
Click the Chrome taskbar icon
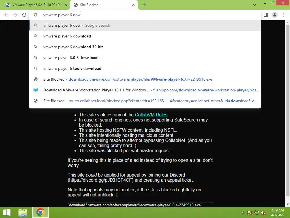[x=40, y=212]
